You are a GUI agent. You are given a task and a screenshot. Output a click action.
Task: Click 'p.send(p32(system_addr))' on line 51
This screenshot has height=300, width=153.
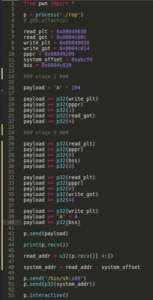click(x=59, y=284)
